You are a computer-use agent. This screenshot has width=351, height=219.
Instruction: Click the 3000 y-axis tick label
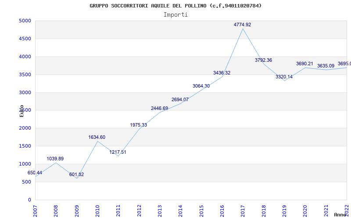(25, 92)
